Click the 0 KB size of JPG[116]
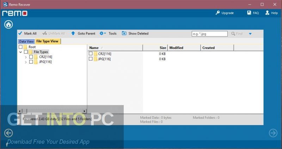Screen dimensions: 282x149 coord(162,59)
